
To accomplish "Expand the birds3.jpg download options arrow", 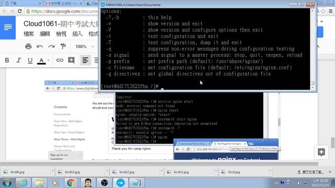I will (x=107, y=171).
